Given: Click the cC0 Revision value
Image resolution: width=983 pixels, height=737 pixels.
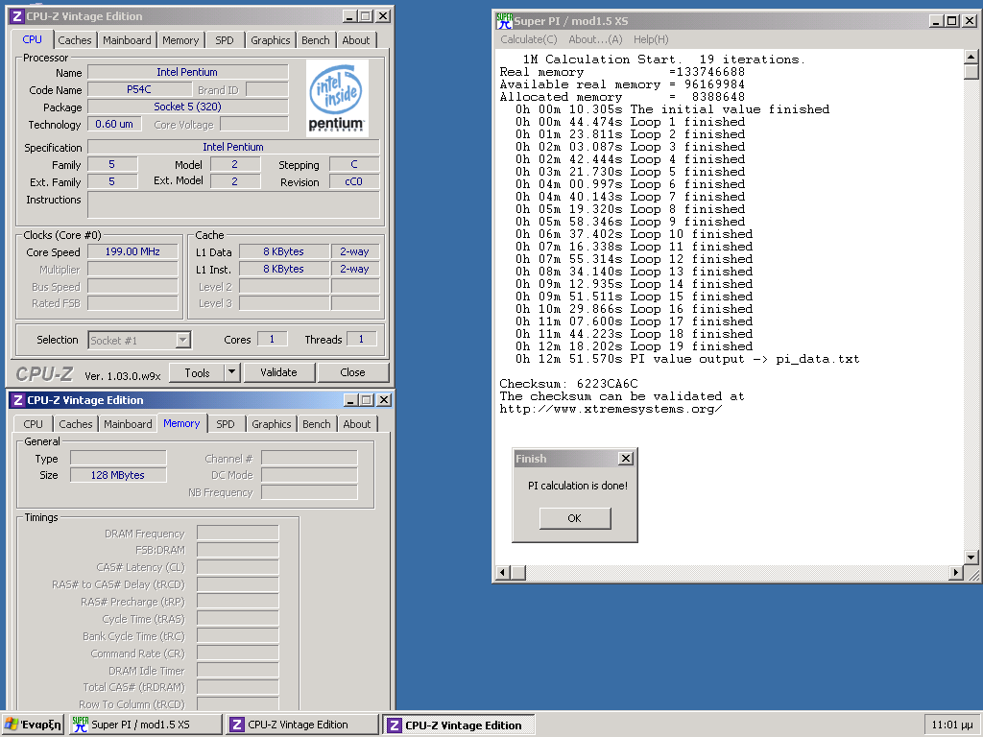Looking at the screenshot, I should [353, 181].
